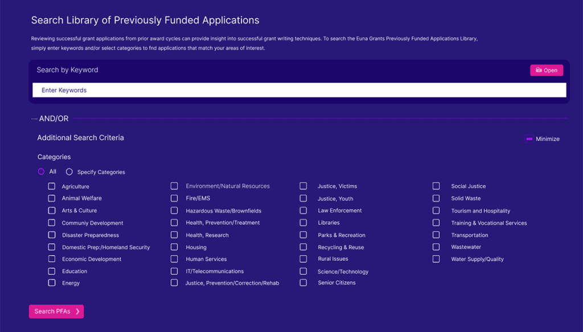Enable the Fire/EMS category checkbox
The width and height of the screenshot is (583, 332).
(174, 198)
